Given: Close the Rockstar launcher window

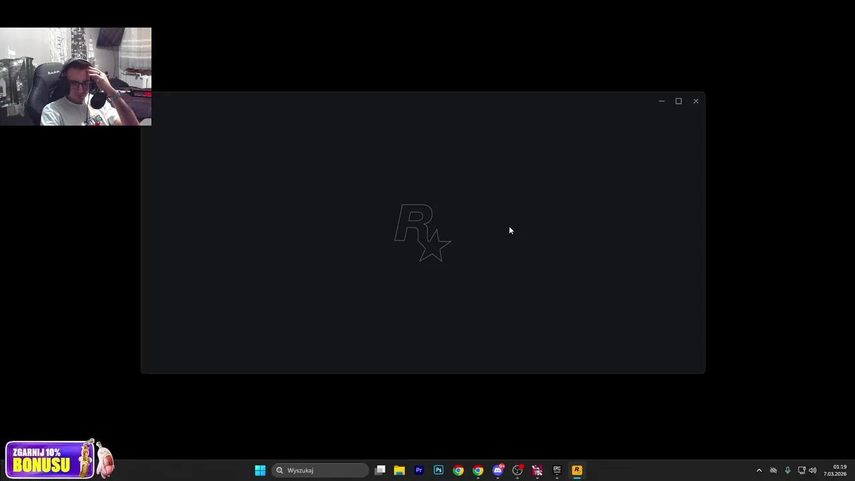Looking at the screenshot, I should tap(696, 101).
